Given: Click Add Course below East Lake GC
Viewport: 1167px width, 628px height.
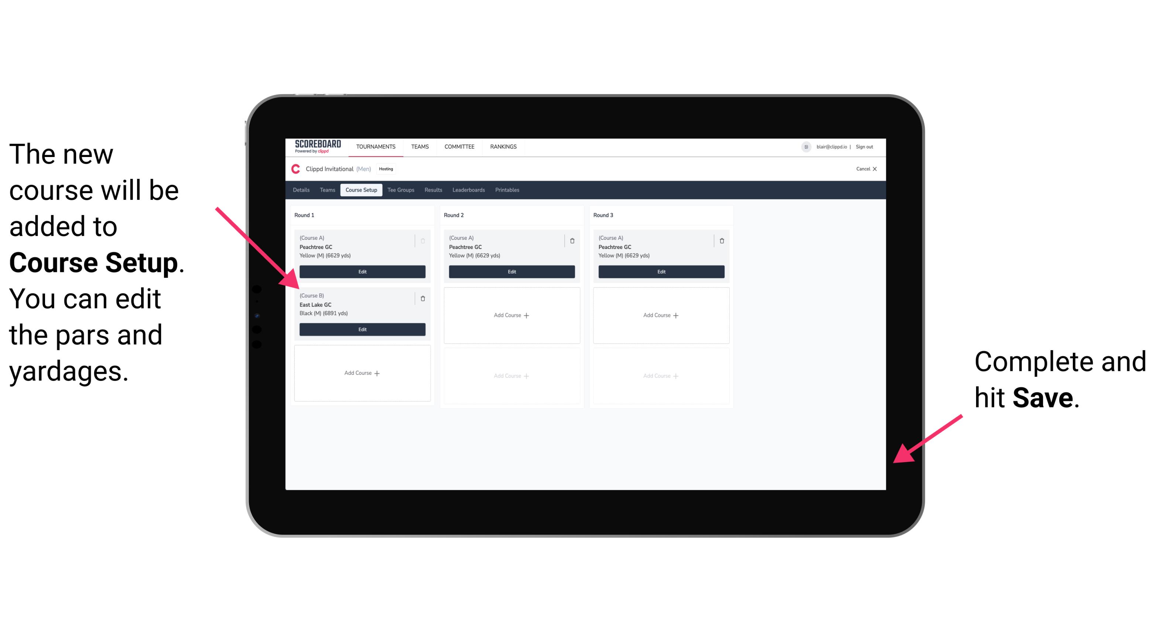Looking at the screenshot, I should 362,373.
